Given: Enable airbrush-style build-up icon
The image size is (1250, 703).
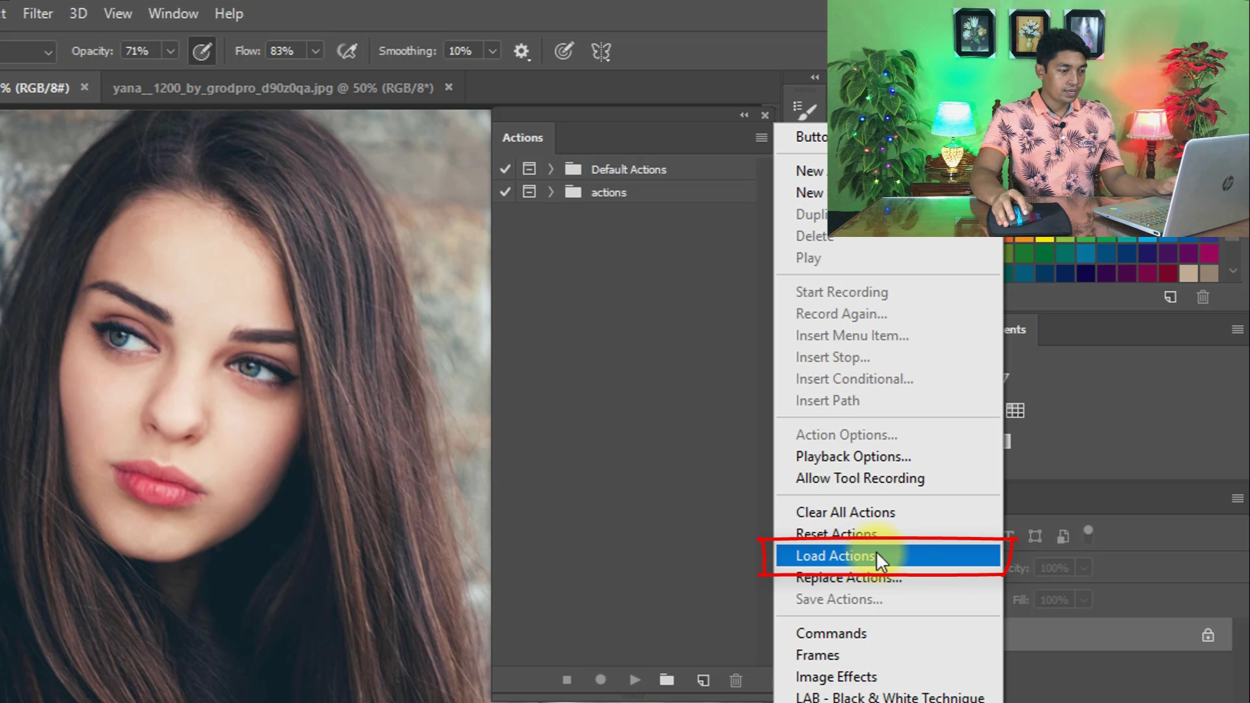Looking at the screenshot, I should point(347,51).
